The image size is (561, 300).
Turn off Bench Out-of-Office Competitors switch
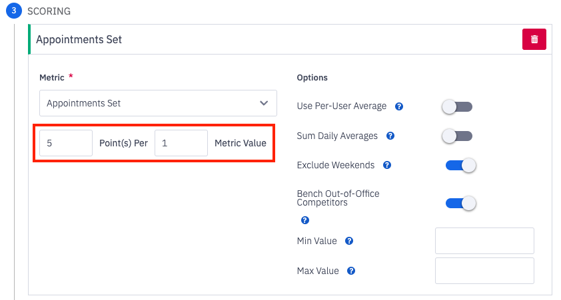pyautogui.click(x=460, y=203)
